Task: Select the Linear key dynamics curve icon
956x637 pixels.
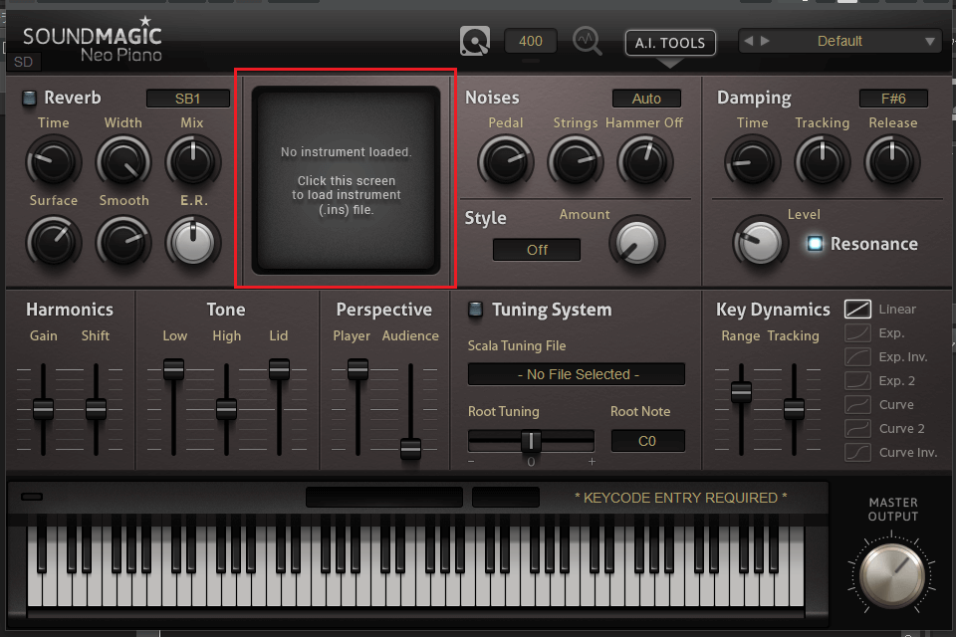Action: [x=857, y=310]
